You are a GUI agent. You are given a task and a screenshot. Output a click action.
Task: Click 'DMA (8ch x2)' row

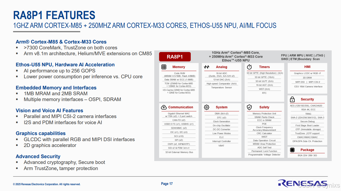tap(222, 114)
